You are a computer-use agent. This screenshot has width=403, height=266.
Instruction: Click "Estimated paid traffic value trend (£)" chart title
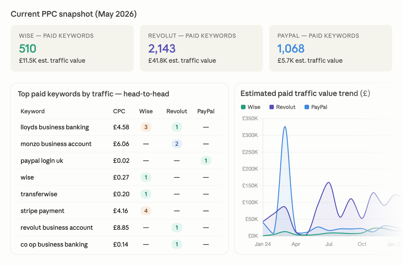[305, 94]
